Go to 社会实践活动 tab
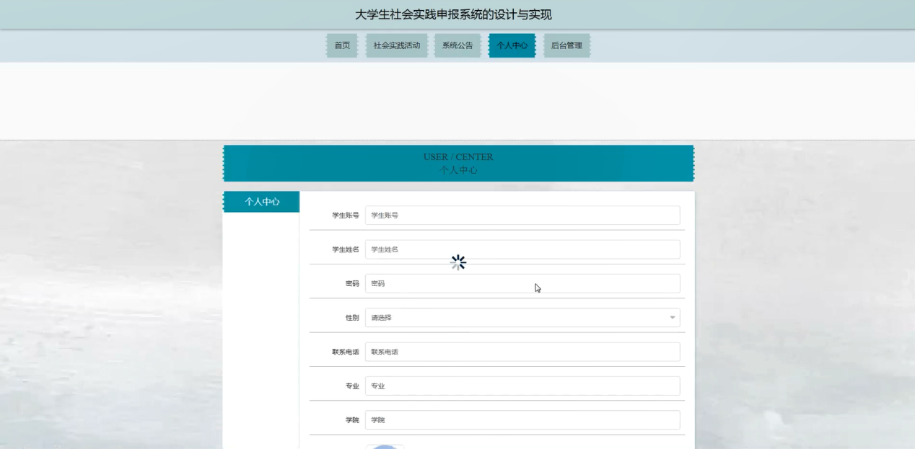The width and height of the screenshot is (915, 449). click(397, 45)
